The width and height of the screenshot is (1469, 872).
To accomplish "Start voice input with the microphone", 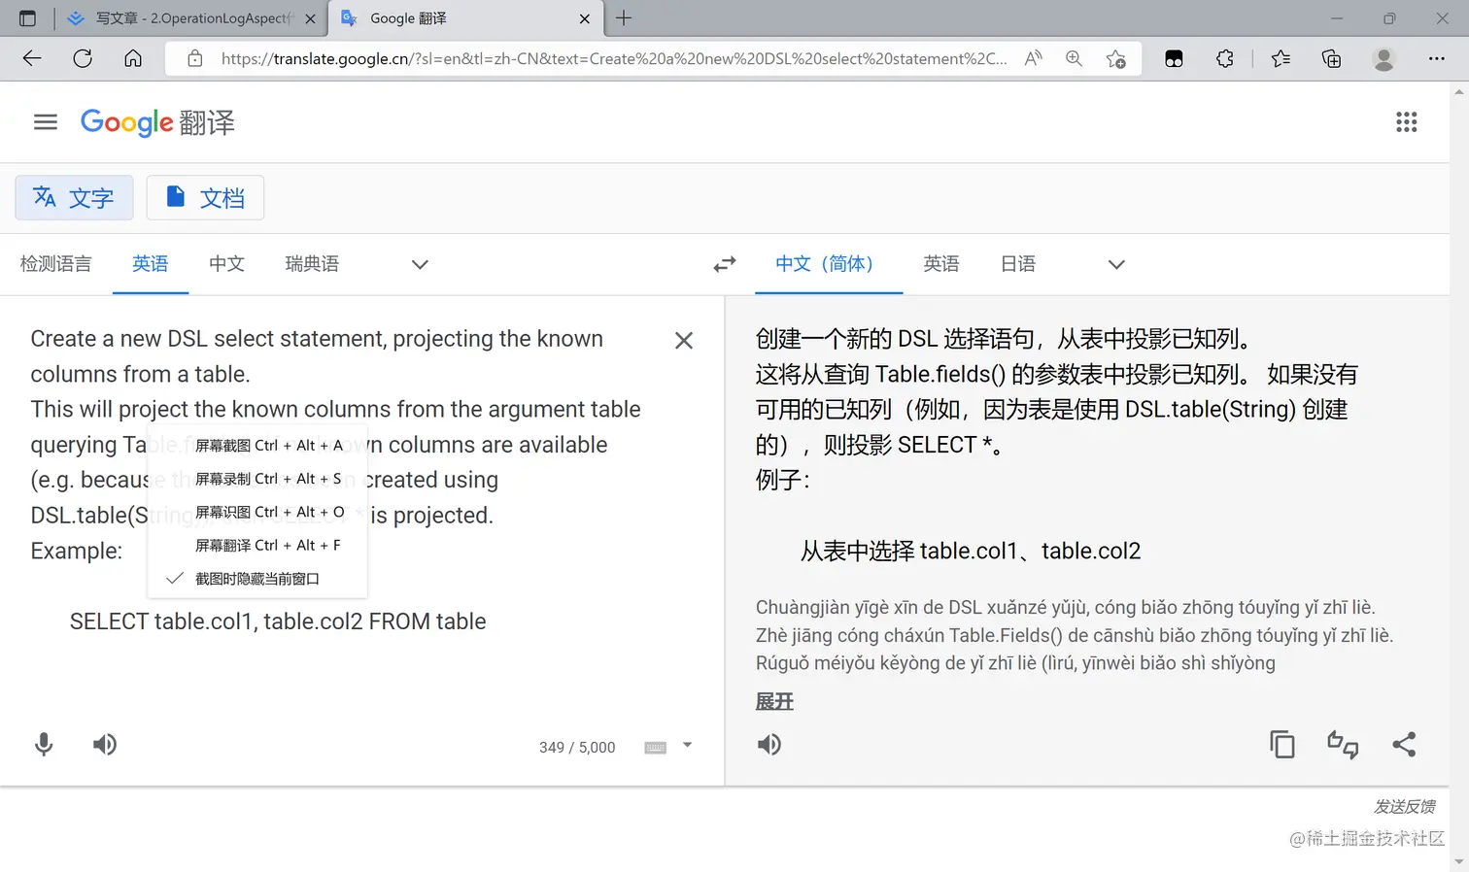I will pos(44,745).
